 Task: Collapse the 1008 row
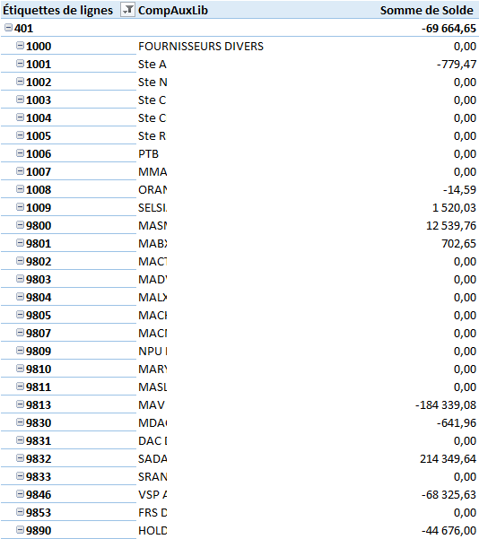21,188
